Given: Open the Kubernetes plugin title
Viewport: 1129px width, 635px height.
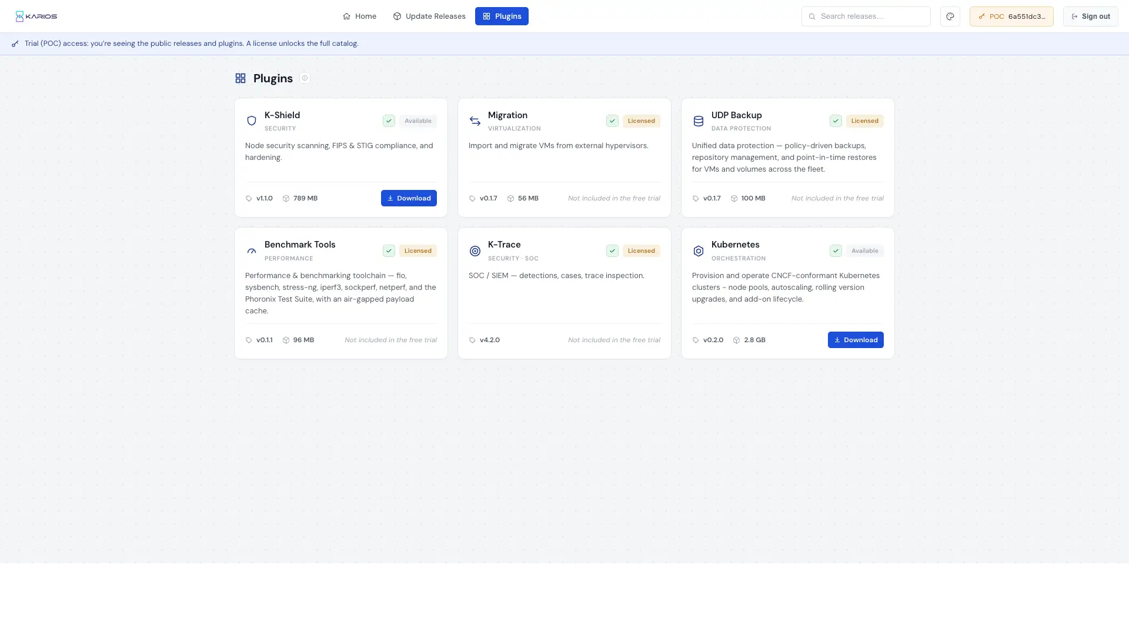Looking at the screenshot, I should coord(735,245).
